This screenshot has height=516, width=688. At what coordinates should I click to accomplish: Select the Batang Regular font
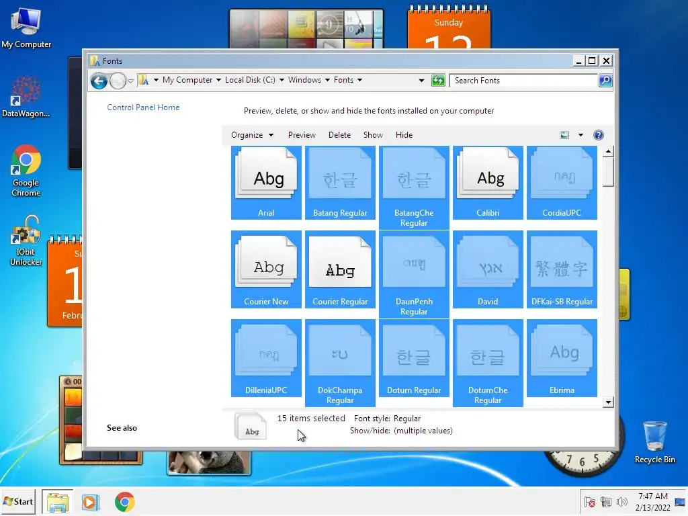tap(340, 183)
